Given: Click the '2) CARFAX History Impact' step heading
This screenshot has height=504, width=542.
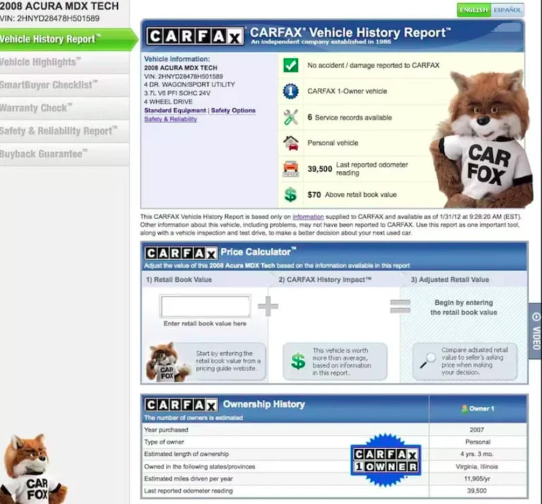Looking at the screenshot, I should coord(325,280).
